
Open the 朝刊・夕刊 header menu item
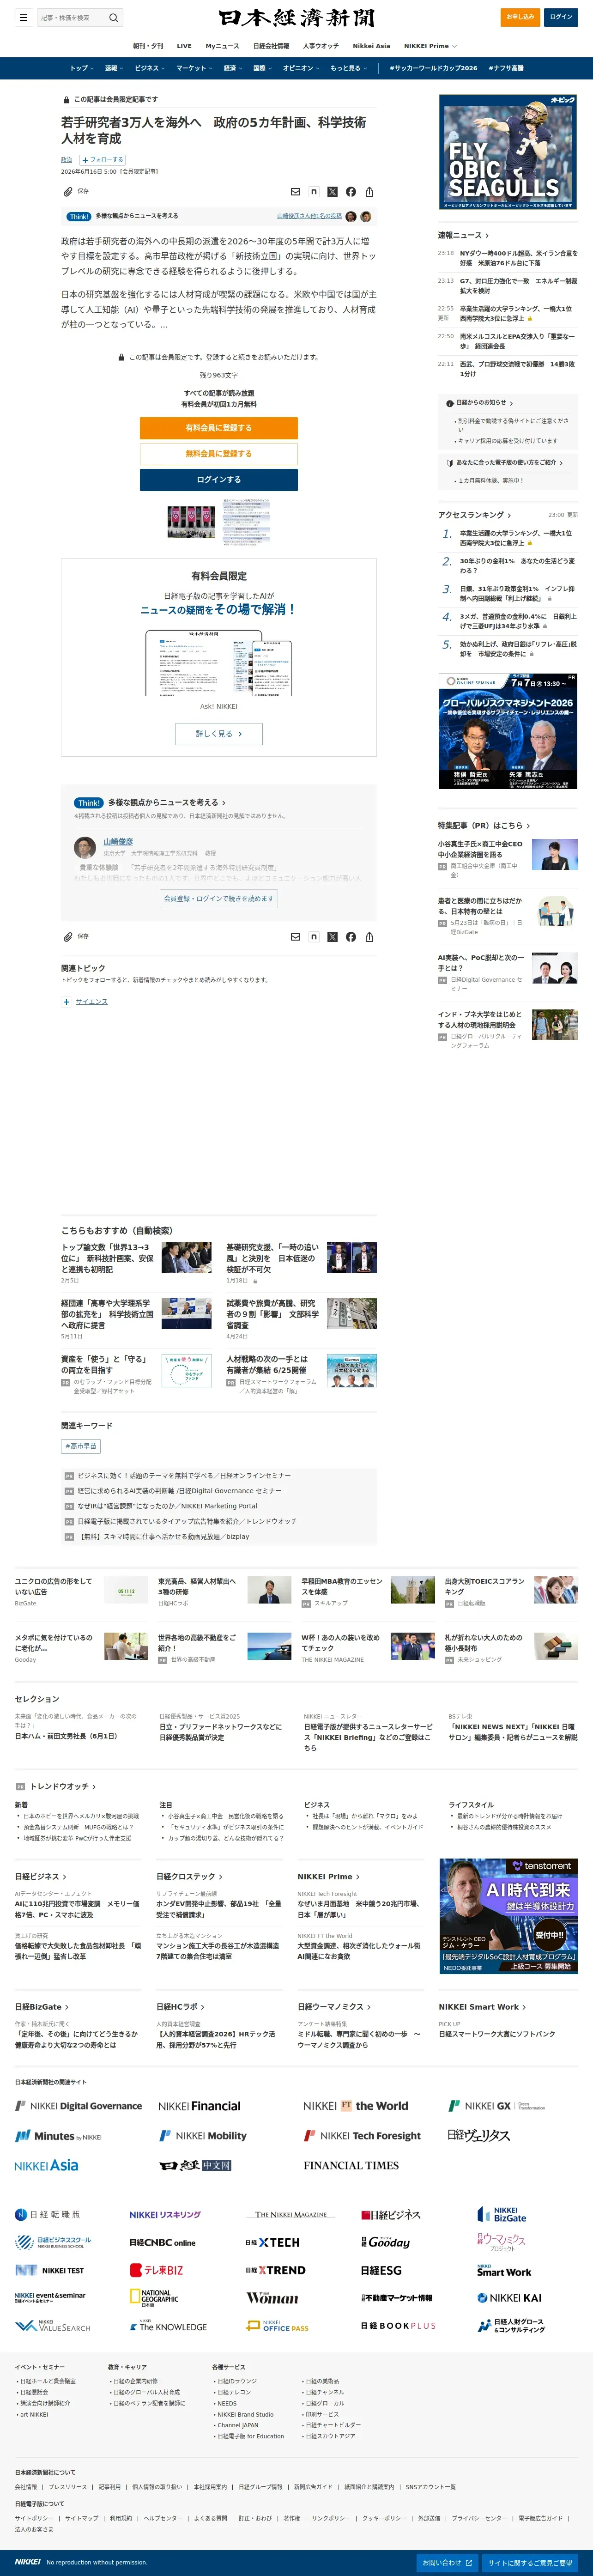point(148,46)
